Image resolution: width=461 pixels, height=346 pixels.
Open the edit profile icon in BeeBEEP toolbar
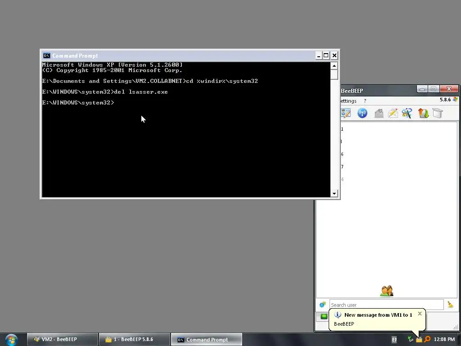346,113
